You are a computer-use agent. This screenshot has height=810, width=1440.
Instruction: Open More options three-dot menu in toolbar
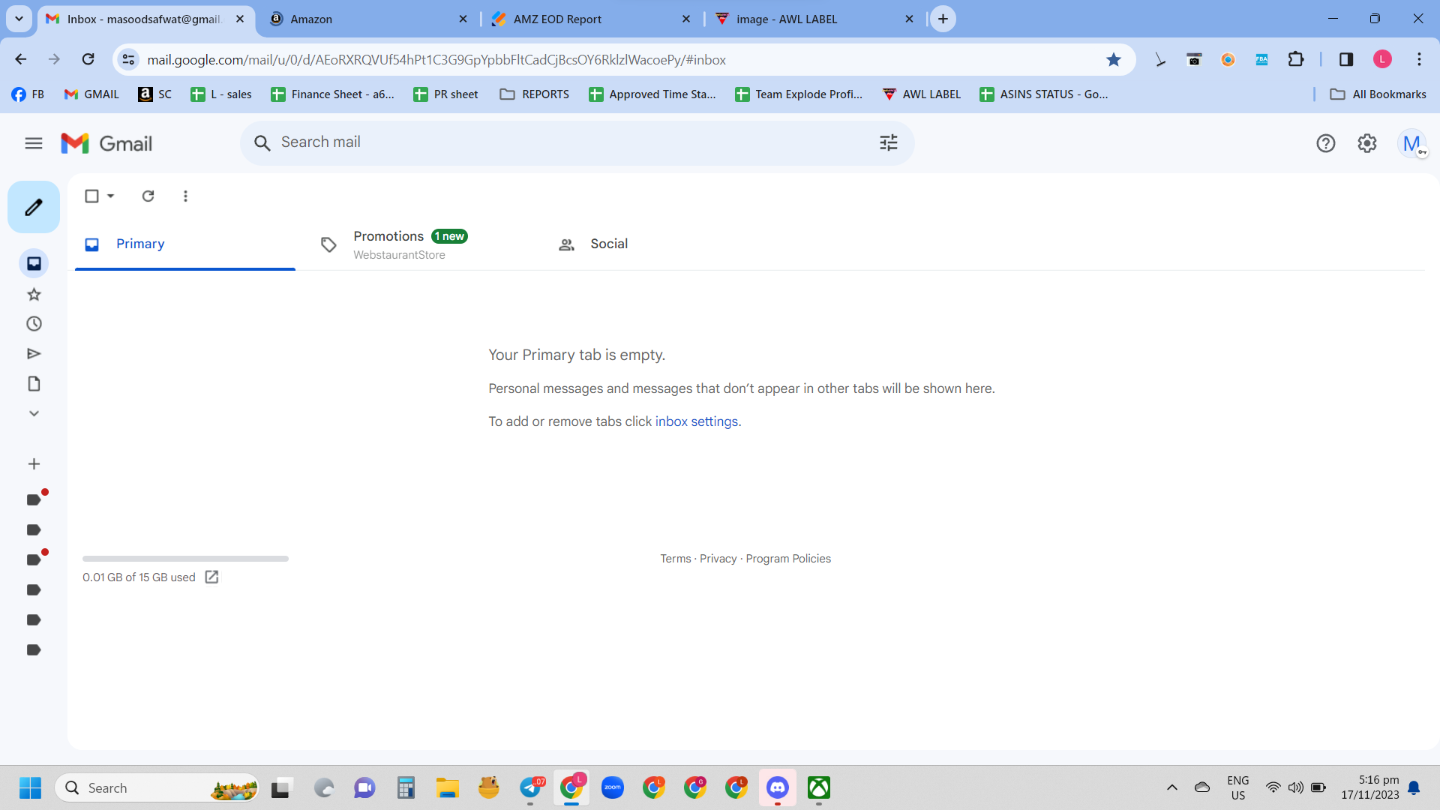tap(185, 196)
